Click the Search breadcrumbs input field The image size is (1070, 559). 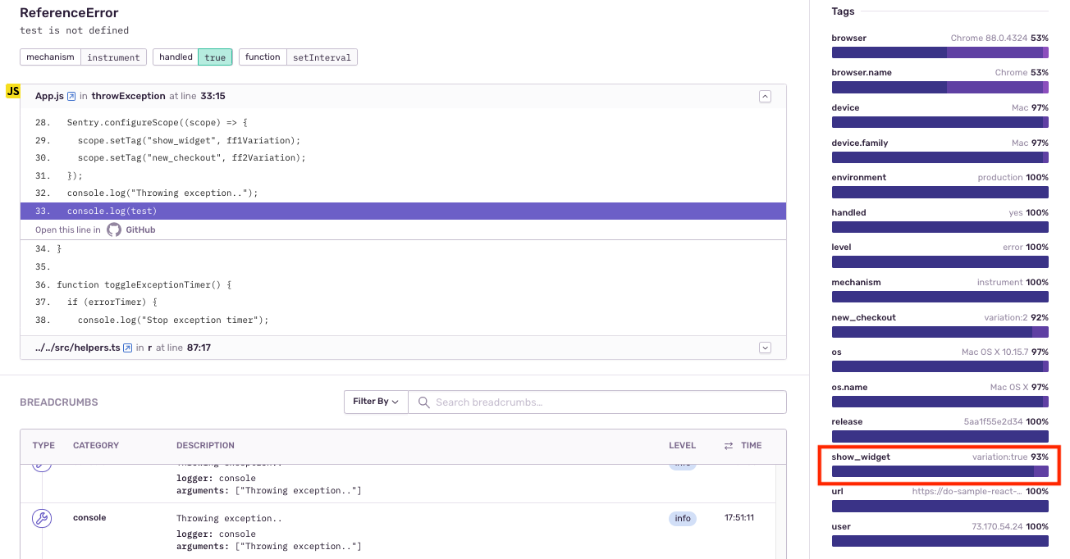[597, 402]
